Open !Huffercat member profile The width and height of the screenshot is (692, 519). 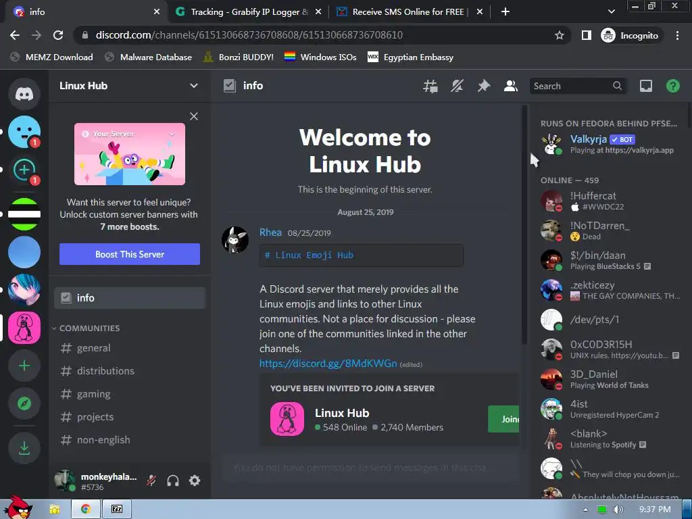click(610, 201)
